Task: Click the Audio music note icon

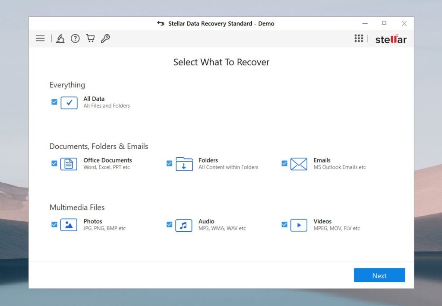Action: tap(183, 225)
